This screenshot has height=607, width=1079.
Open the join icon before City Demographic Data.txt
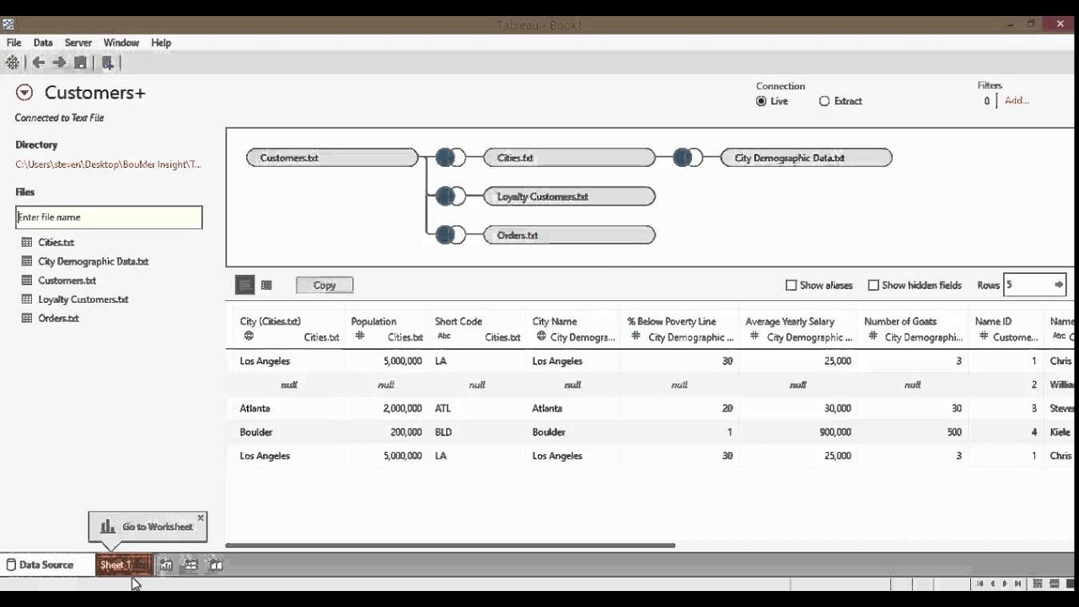tap(687, 158)
